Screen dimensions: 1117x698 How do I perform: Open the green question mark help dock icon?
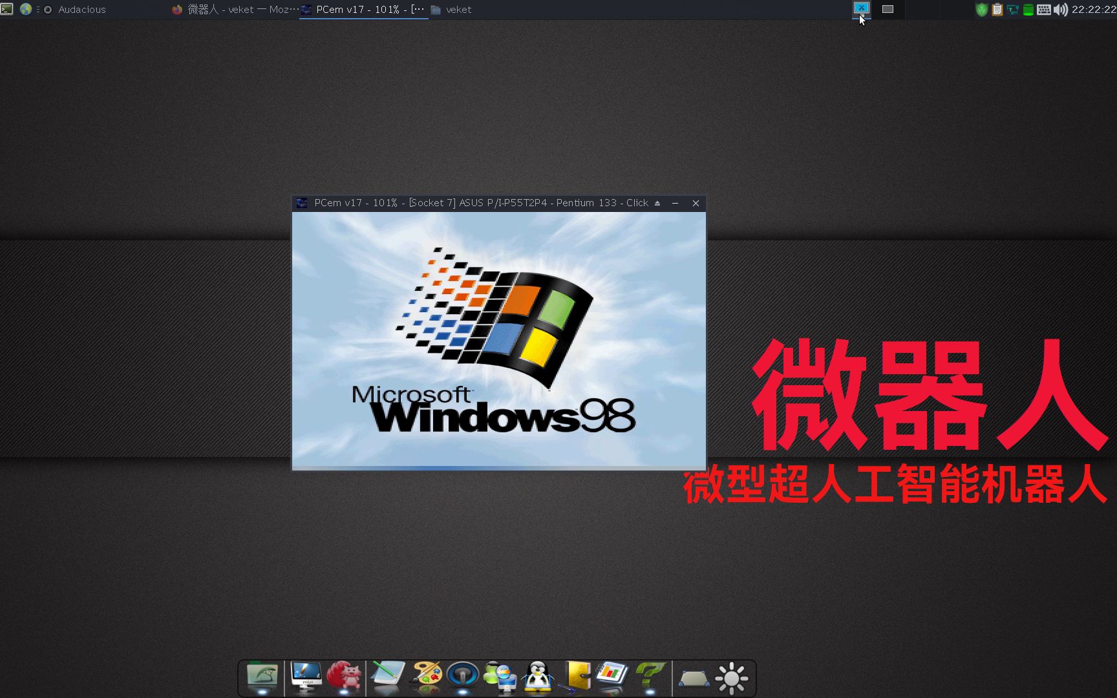[x=650, y=677]
